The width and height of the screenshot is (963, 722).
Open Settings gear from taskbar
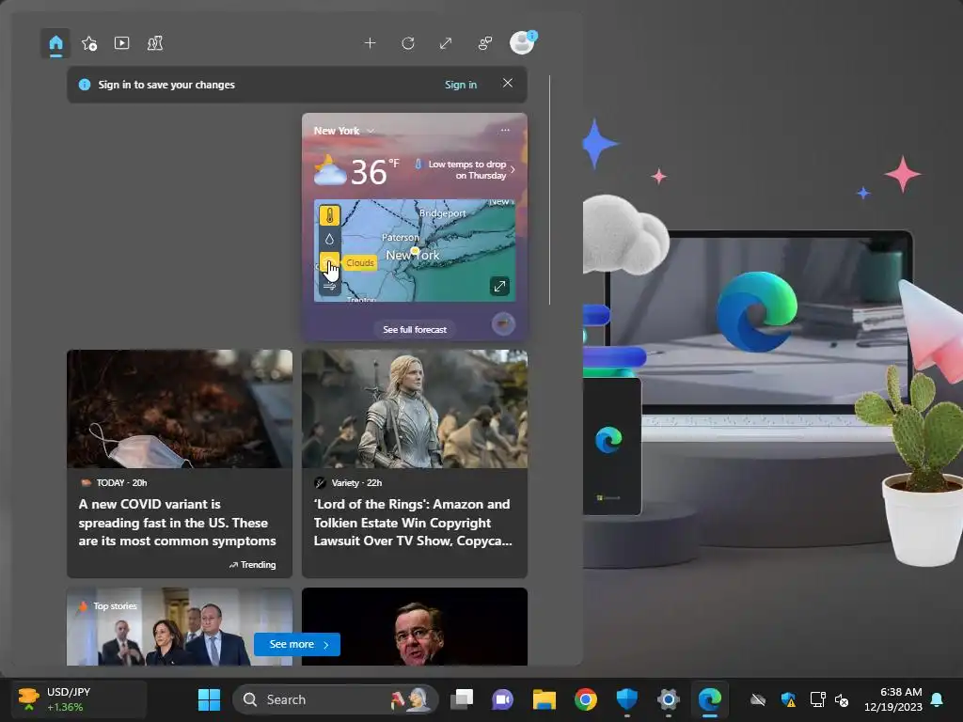[x=669, y=699]
